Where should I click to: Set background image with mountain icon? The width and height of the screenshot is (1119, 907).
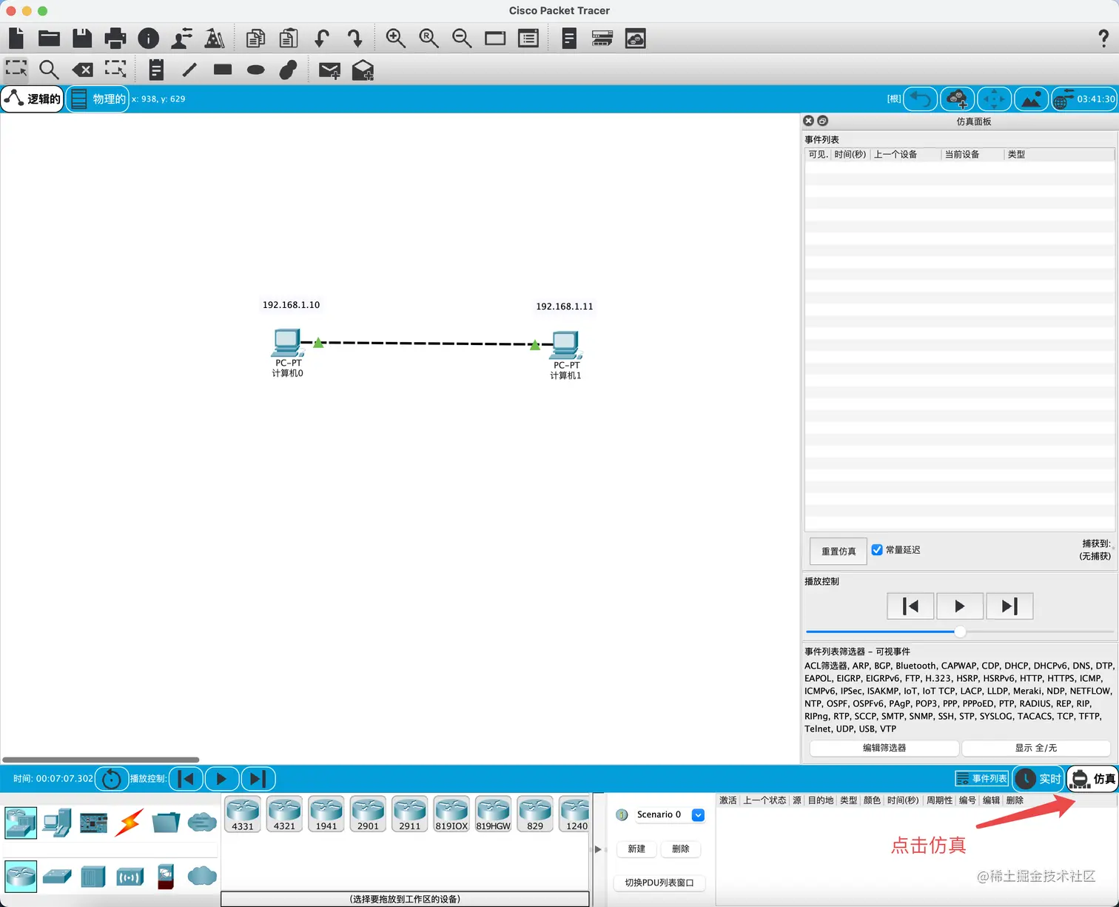1031,99
